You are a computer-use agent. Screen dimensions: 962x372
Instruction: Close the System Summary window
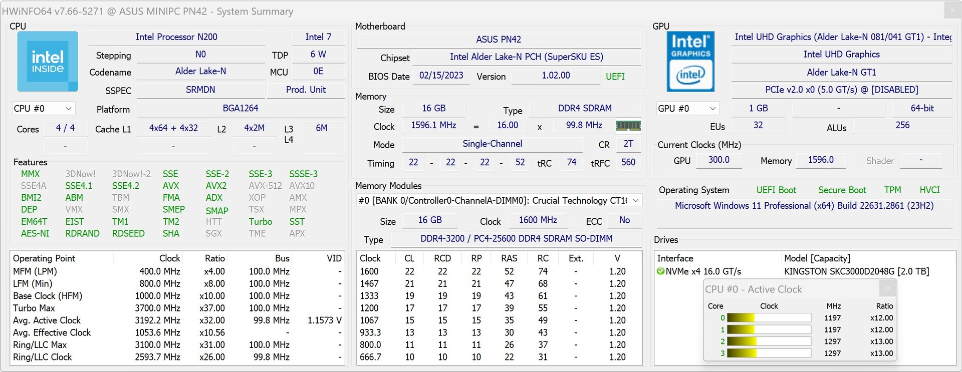pyautogui.click(x=951, y=10)
